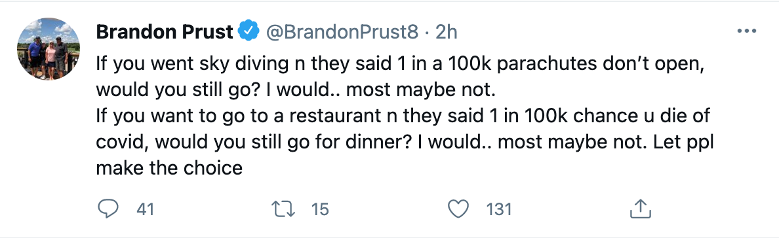Click the 2h timestamp link
The image size is (779, 238).
pos(446,32)
